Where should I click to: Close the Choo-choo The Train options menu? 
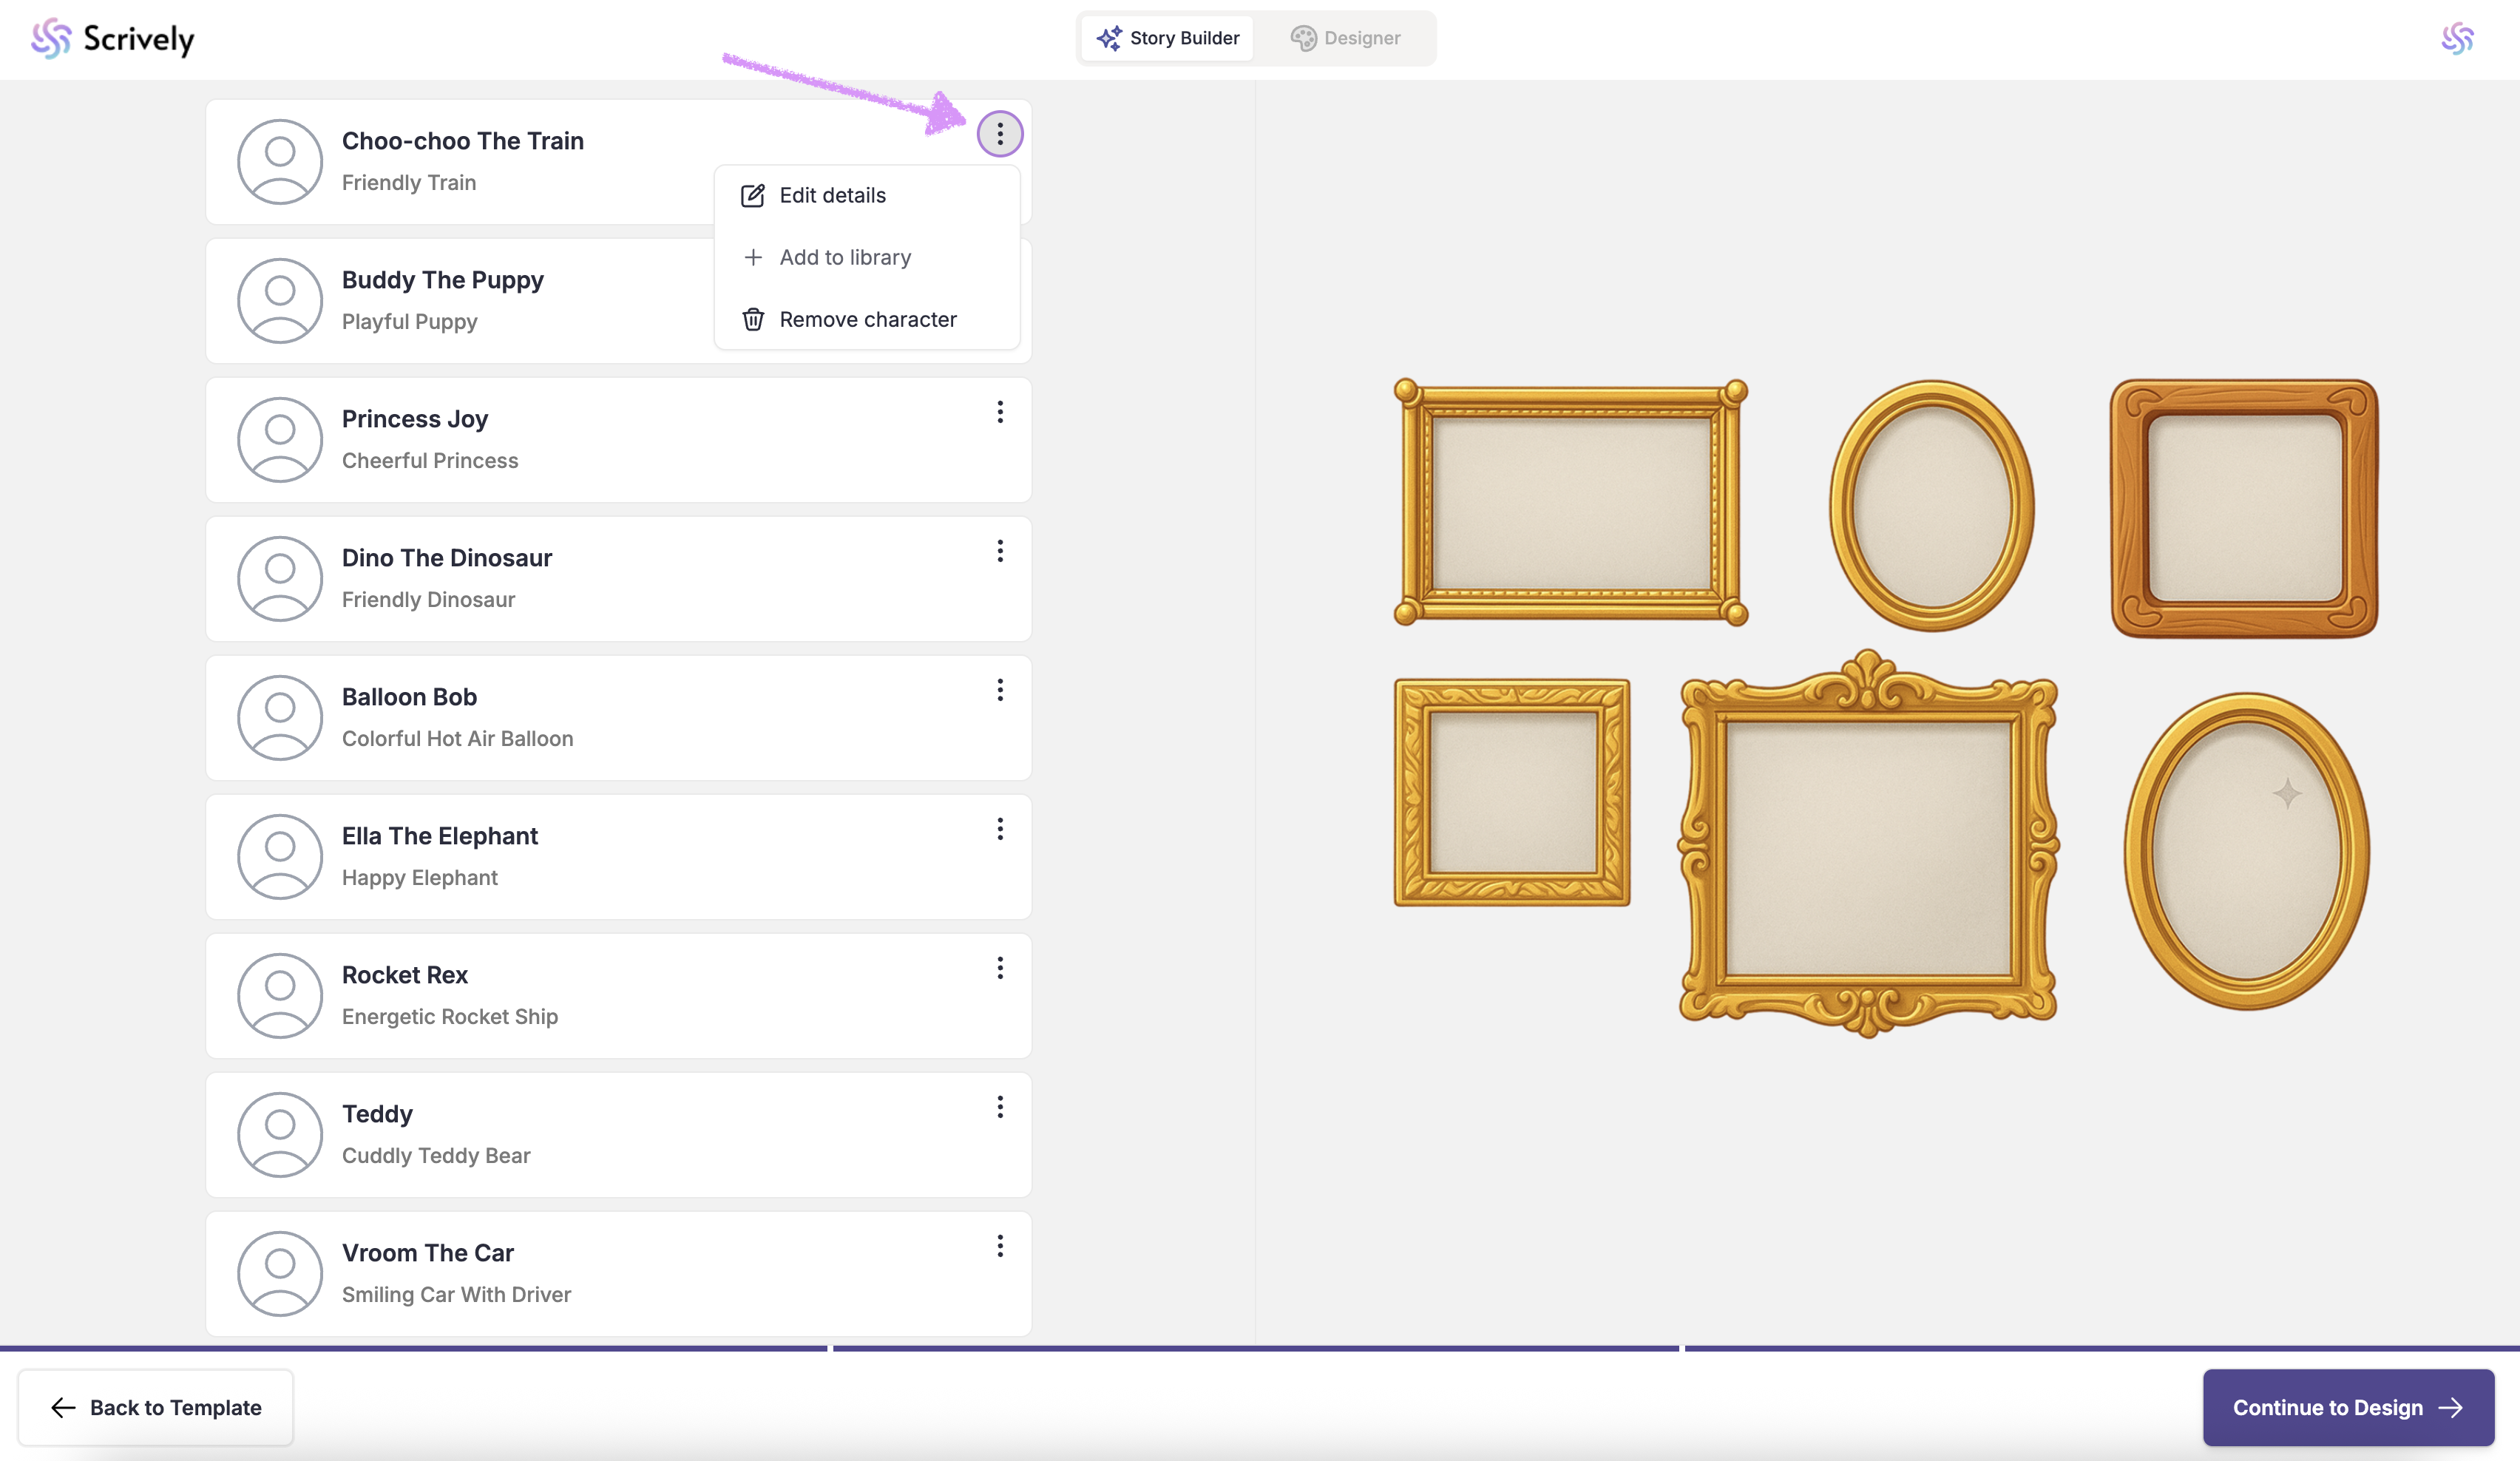point(999,134)
